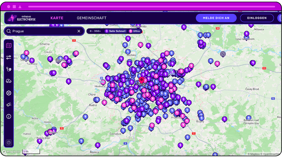The image size is (282, 158).
Task: Open the help question mark icon
Action: (9, 143)
